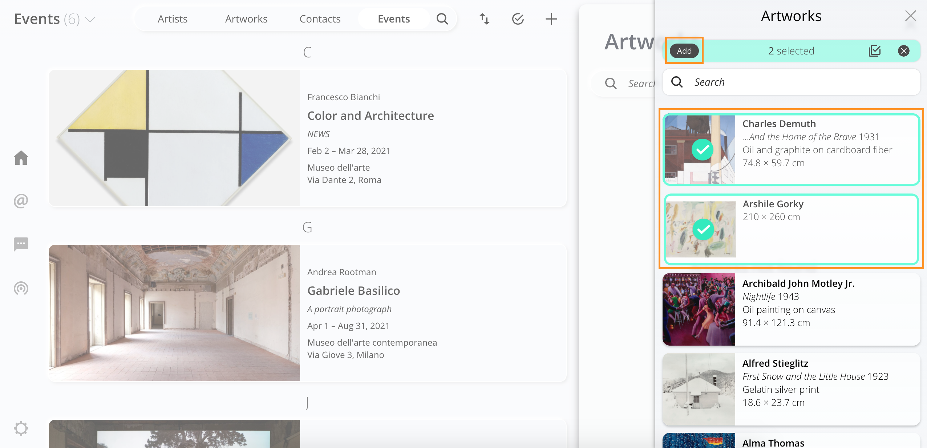Image resolution: width=927 pixels, height=448 pixels.
Task: Click the magnifier icon in Artworks panel search
Action: point(677,82)
